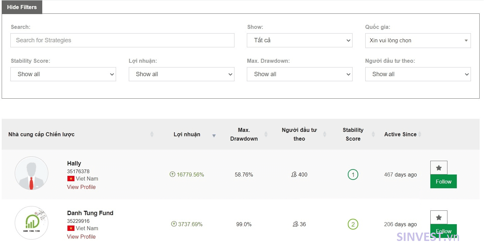484x248 pixels.
Task: Click Viet Nam flag under Danh Tung Fund
Action: point(71,228)
